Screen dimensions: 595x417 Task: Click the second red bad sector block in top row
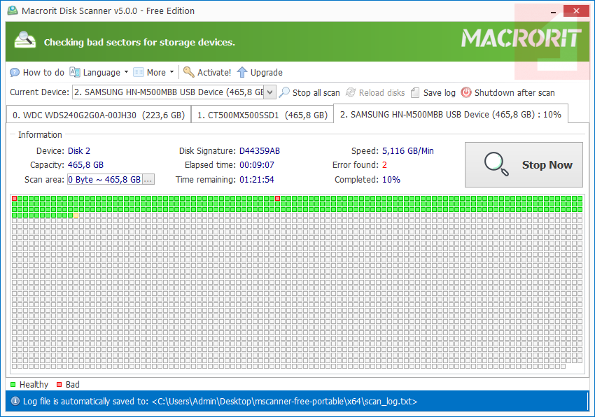(278, 199)
